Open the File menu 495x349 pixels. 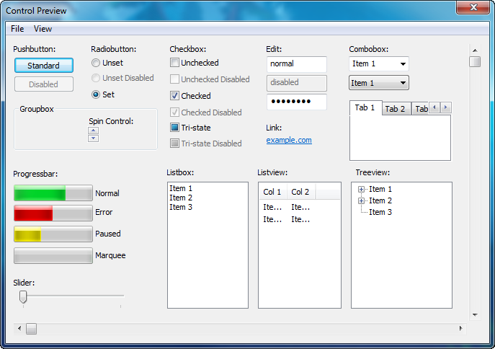(17, 29)
